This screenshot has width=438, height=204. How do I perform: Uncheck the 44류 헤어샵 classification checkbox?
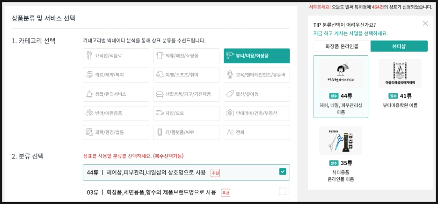pos(283,172)
